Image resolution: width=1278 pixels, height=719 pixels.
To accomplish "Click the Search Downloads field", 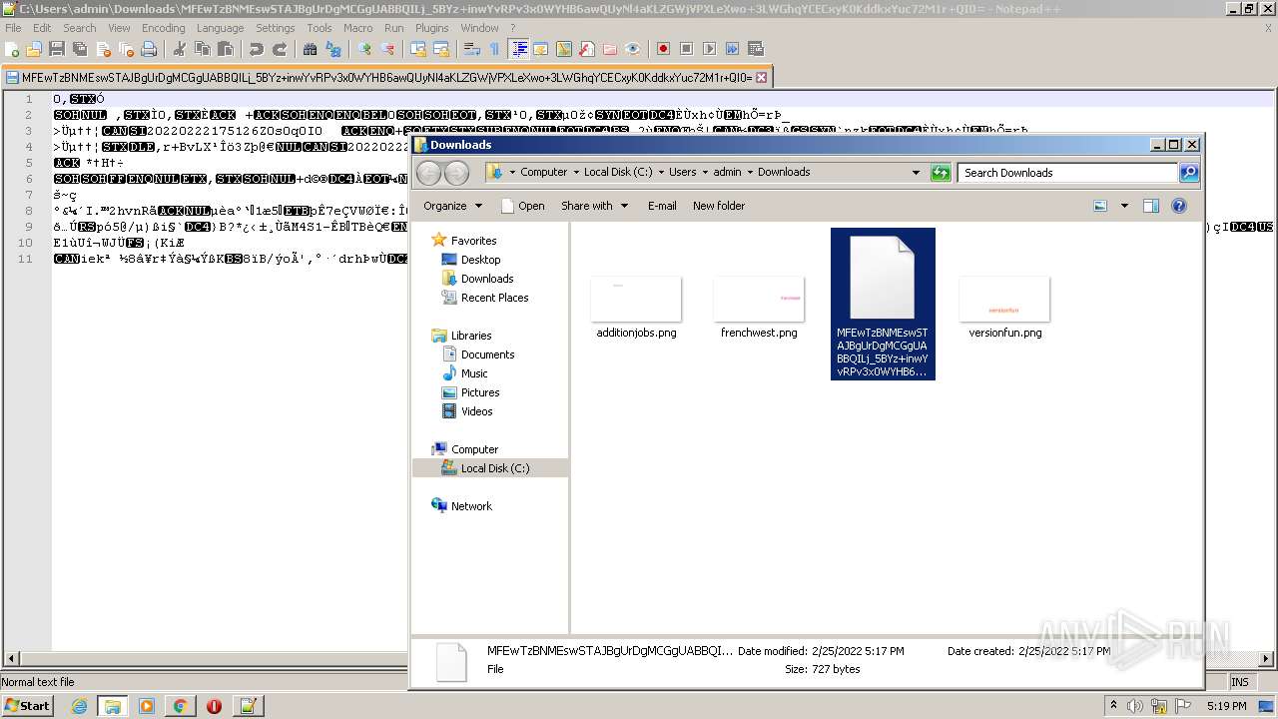I will point(1068,173).
